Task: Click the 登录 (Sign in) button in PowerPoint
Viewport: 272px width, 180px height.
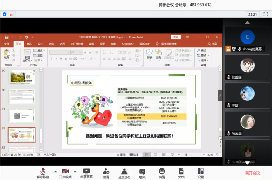Action: pos(175,37)
